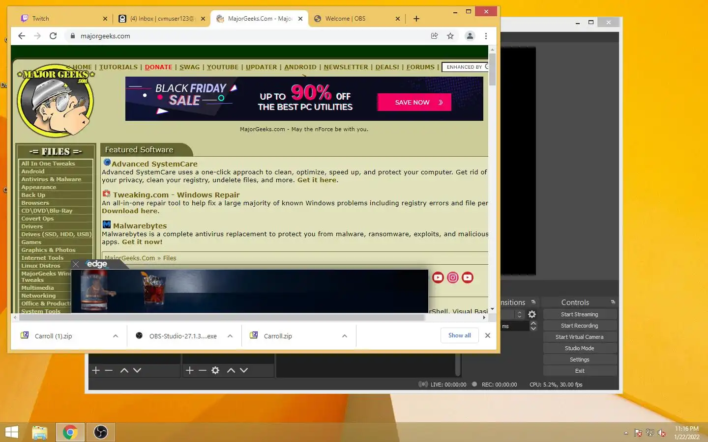The image size is (708, 442).
Task: Click Start Virtual Camera in OBS
Action: pyautogui.click(x=580, y=337)
